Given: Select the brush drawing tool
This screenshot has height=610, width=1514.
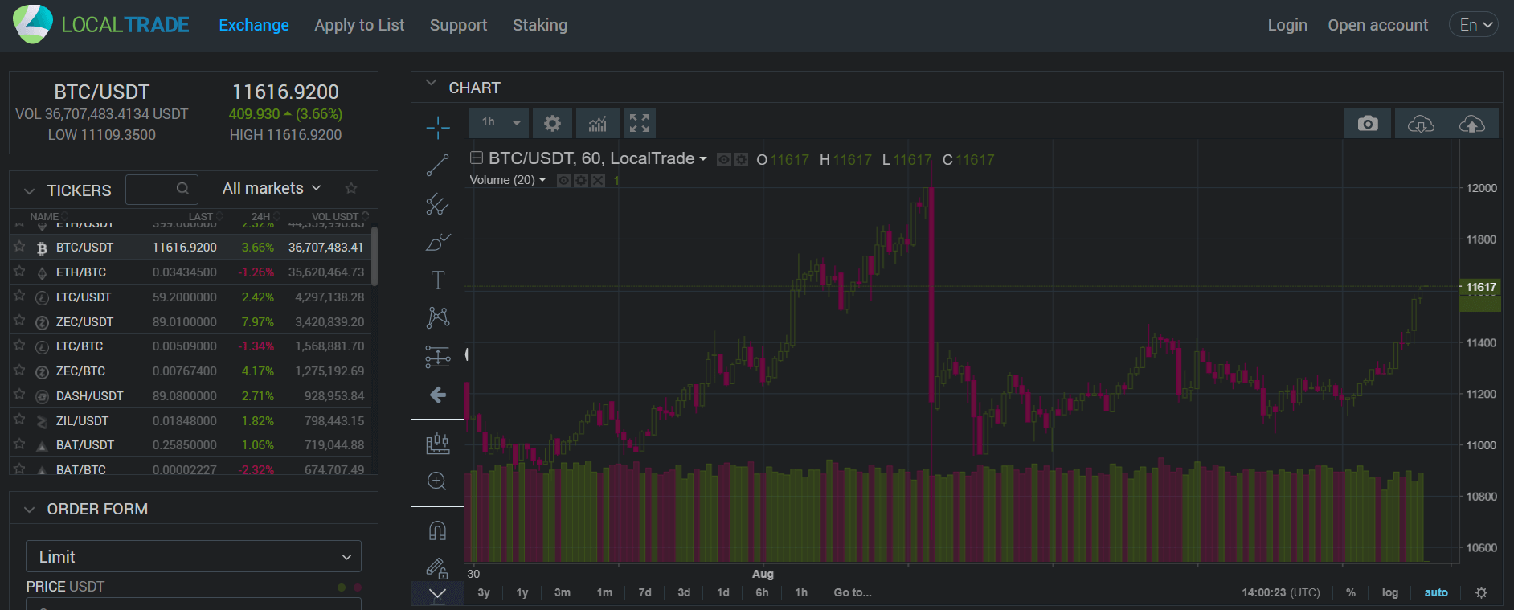Looking at the screenshot, I should [437, 242].
